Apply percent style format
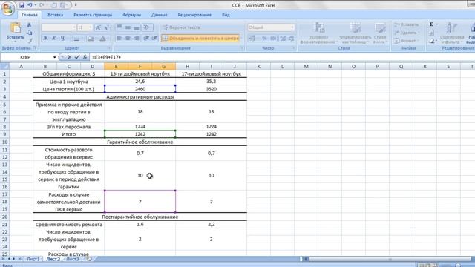Viewport: 475px width, 267px height. (264, 38)
